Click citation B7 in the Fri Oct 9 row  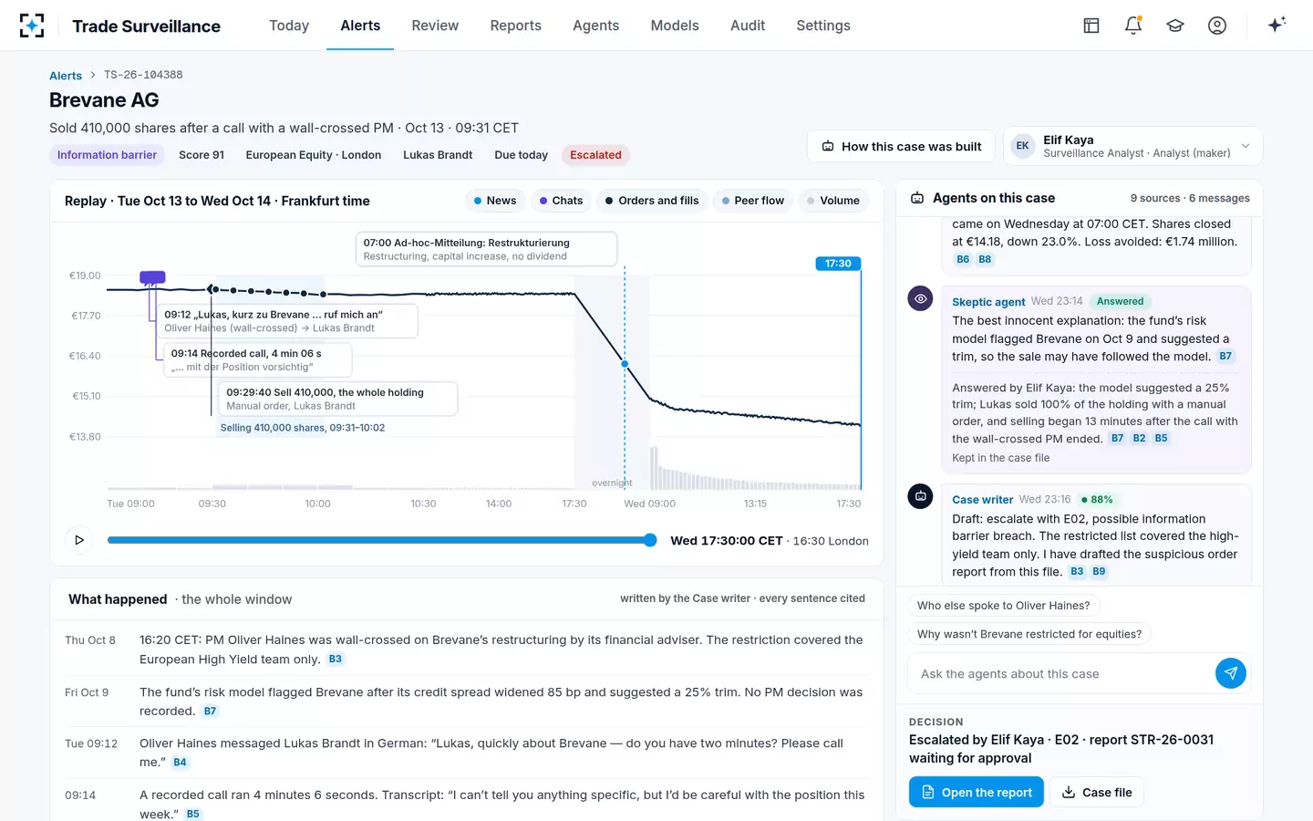click(211, 712)
